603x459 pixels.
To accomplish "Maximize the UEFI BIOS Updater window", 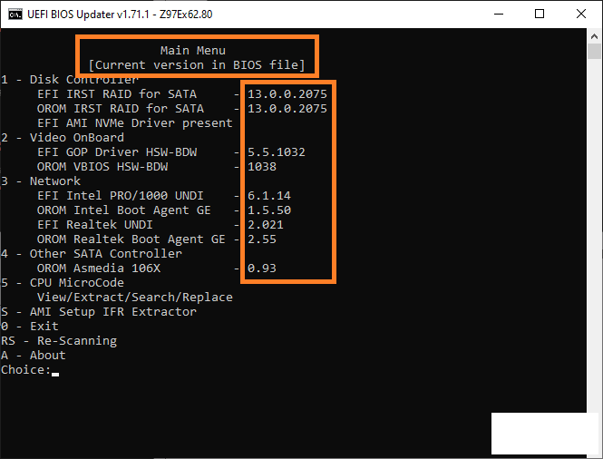I will (540, 14).
